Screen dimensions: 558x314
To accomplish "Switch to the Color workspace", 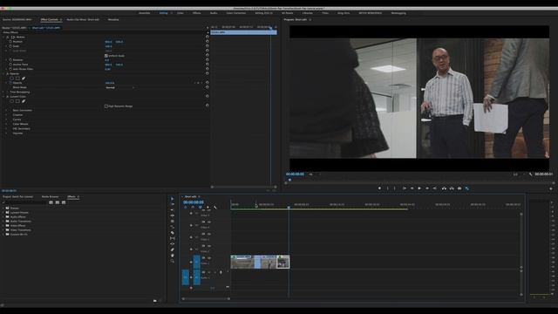I will (180, 13).
